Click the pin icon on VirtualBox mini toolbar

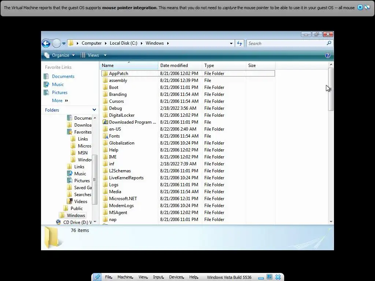[x=97, y=277]
